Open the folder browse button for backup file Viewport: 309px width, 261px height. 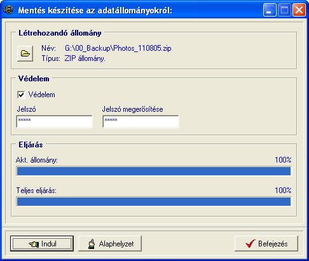coord(25,53)
